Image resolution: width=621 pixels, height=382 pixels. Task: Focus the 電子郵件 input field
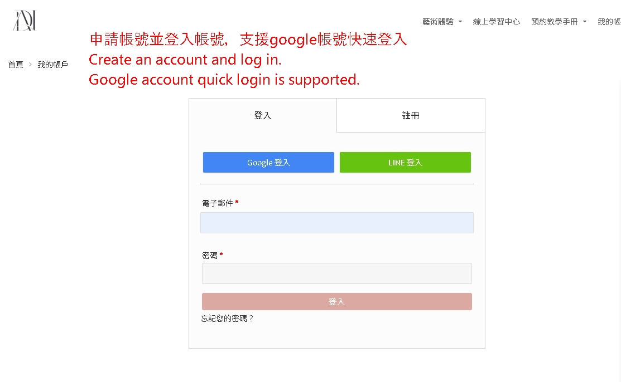[337, 223]
